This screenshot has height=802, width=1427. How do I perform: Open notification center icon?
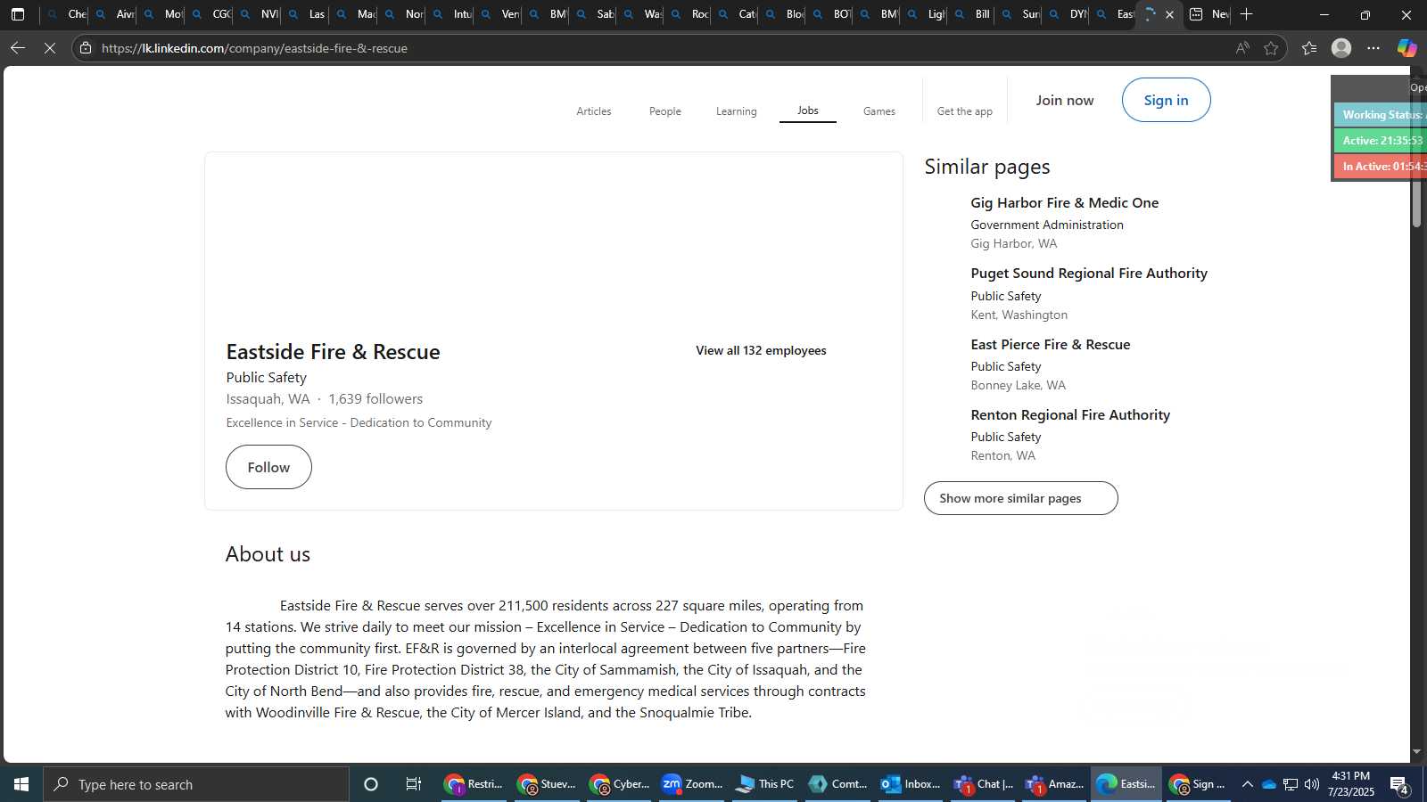pyautogui.click(x=1399, y=784)
